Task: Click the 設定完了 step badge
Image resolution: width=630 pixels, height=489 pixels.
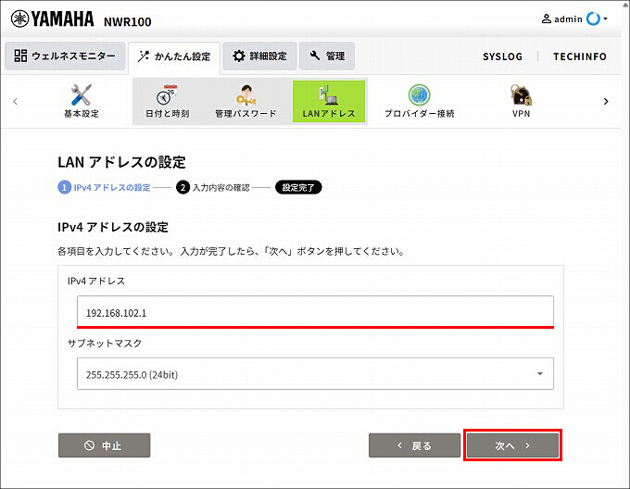Action: pyautogui.click(x=298, y=187)
